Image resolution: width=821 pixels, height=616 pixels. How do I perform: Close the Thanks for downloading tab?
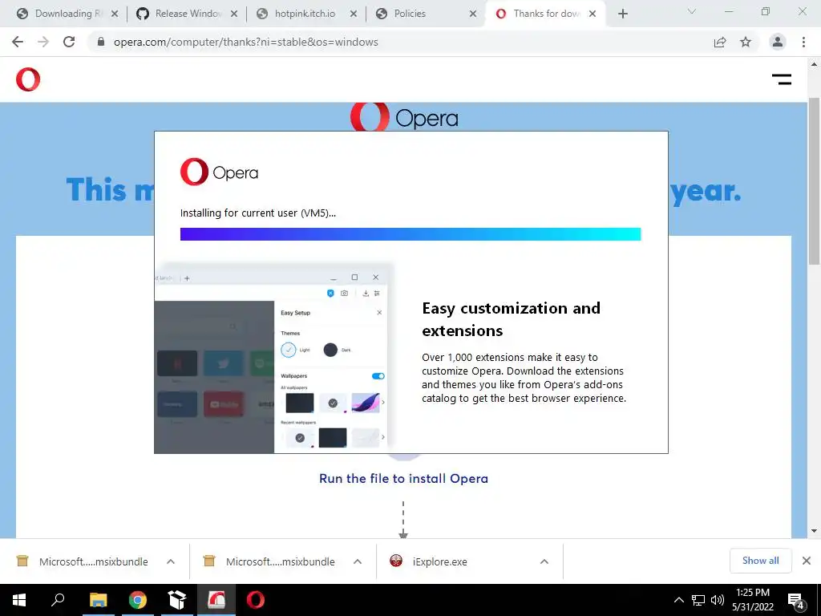pos(592,14)
